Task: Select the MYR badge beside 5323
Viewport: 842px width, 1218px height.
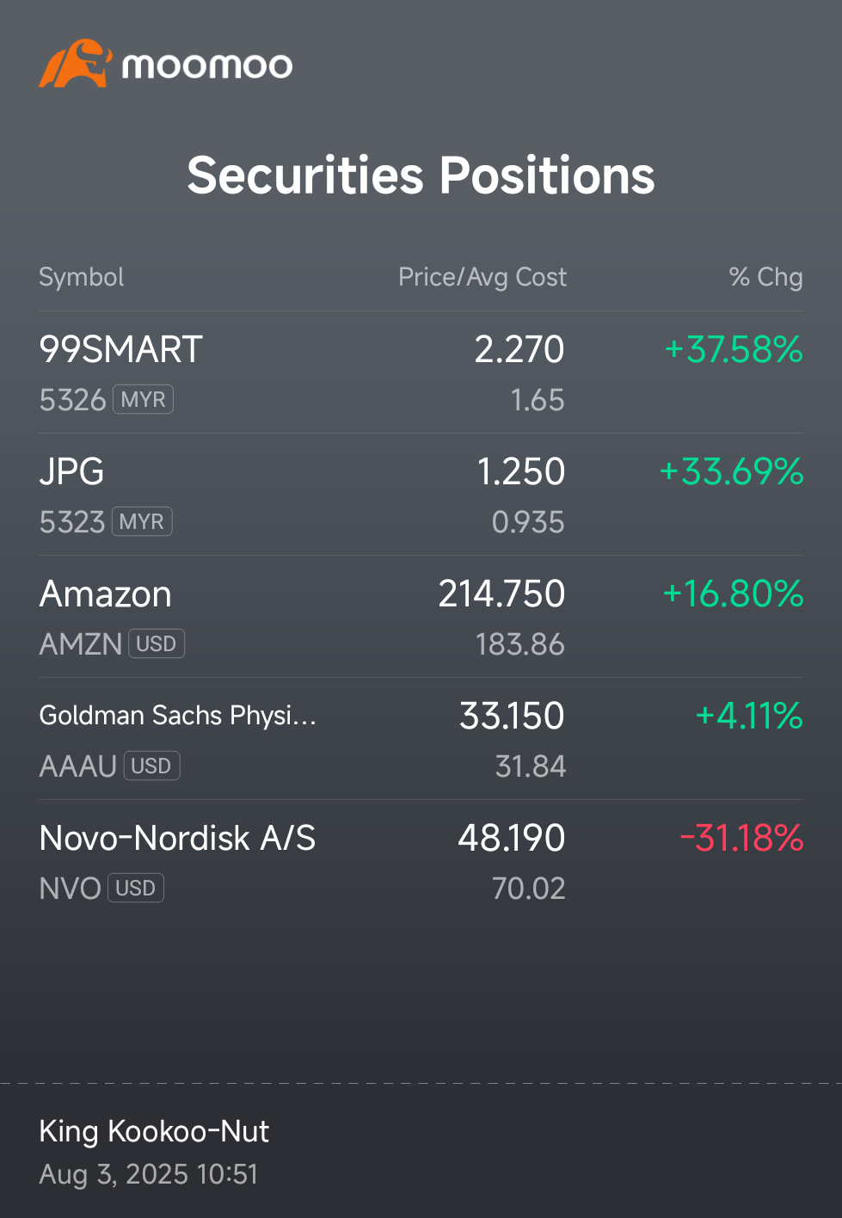Action: pyautogui.click(x=142, y=521)
